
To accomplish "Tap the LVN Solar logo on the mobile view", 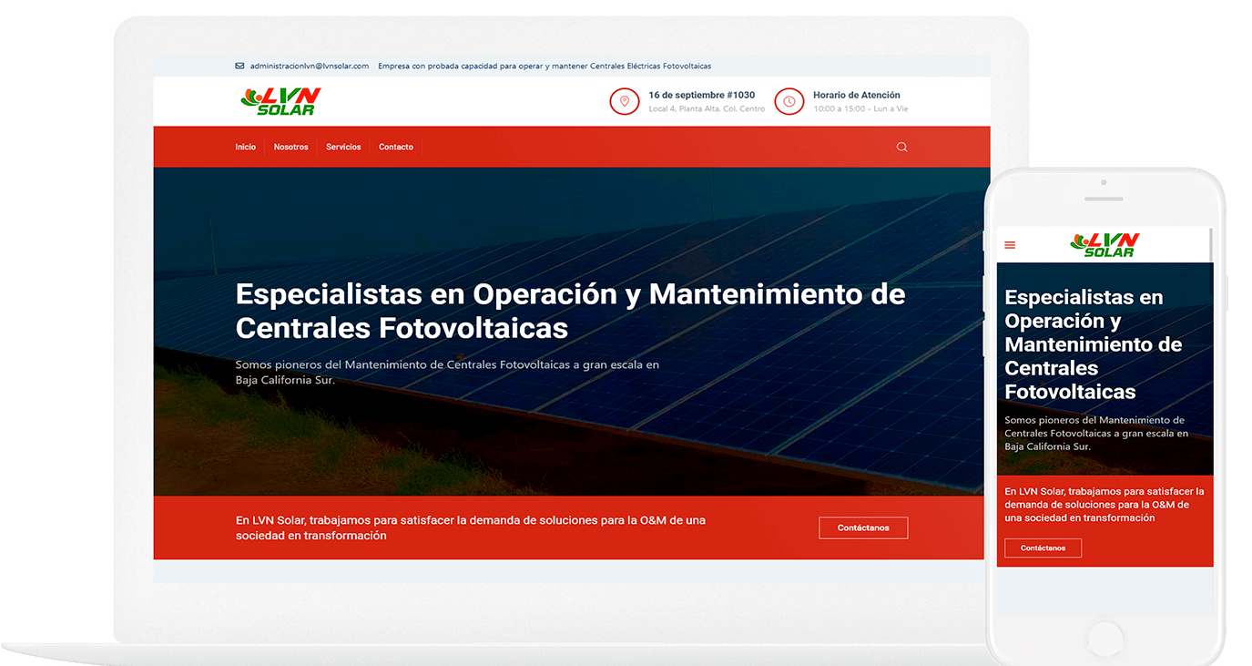I will 1105,243.
